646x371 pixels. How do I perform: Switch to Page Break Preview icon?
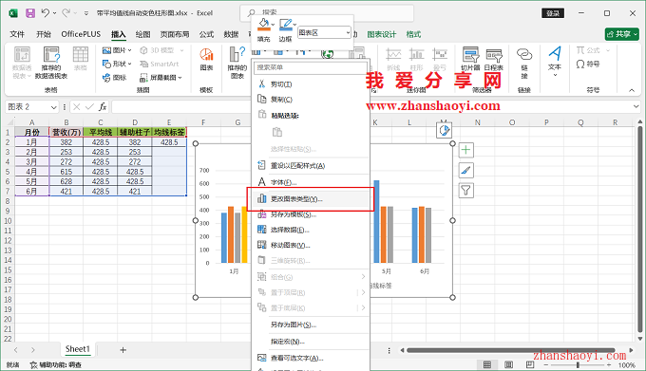(x=530, y=364)
